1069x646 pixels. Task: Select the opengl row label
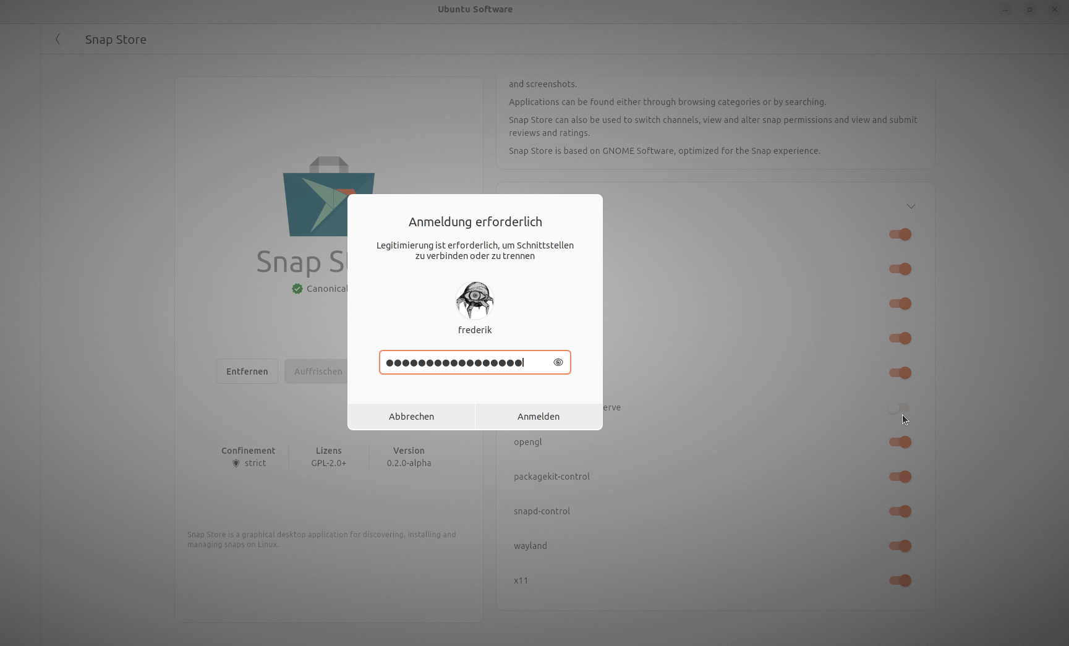(527, 443)
